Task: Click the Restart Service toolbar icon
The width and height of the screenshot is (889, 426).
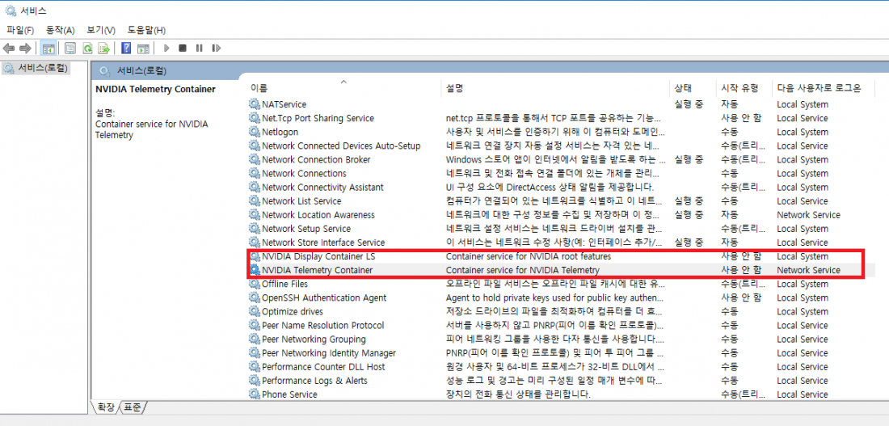Action: [x=216, y=49]
